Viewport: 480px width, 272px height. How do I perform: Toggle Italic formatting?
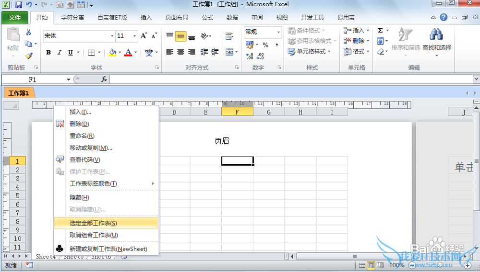(60, 53)
